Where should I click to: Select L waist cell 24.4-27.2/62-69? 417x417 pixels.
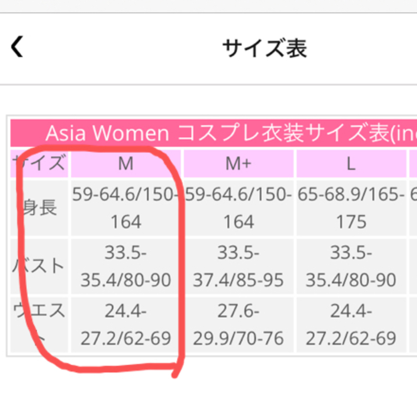351,324
